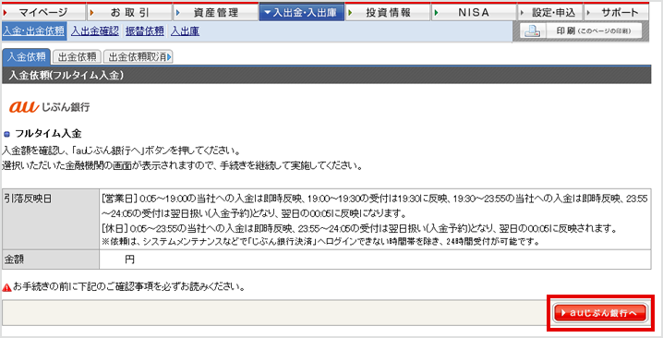Open the サポート menu
Screen dimensions: 663x338
[616, 12]
